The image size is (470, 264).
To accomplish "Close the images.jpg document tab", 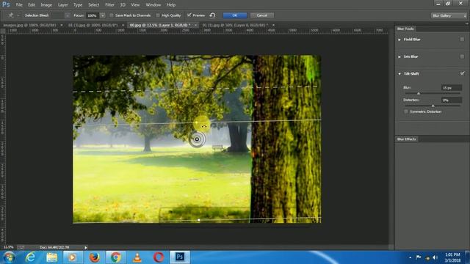I will pos(62,25).
